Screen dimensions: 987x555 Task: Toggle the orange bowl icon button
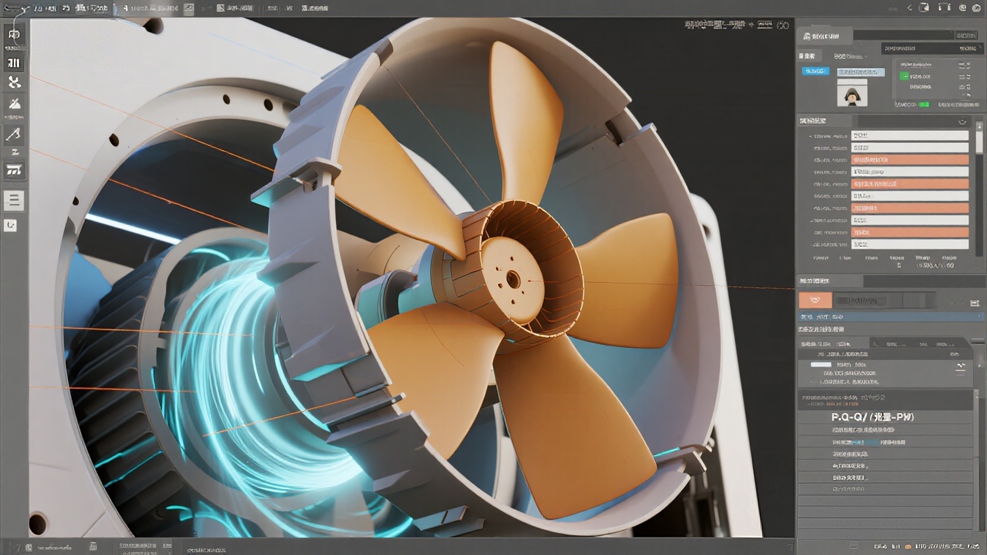click(x=815, y=300)
